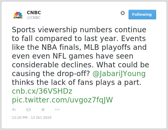Screen dimensions: 168x130
Task: Open the pic.twitter.com/uvgoz7fqJW link
Action: click(x=62, y=100)
